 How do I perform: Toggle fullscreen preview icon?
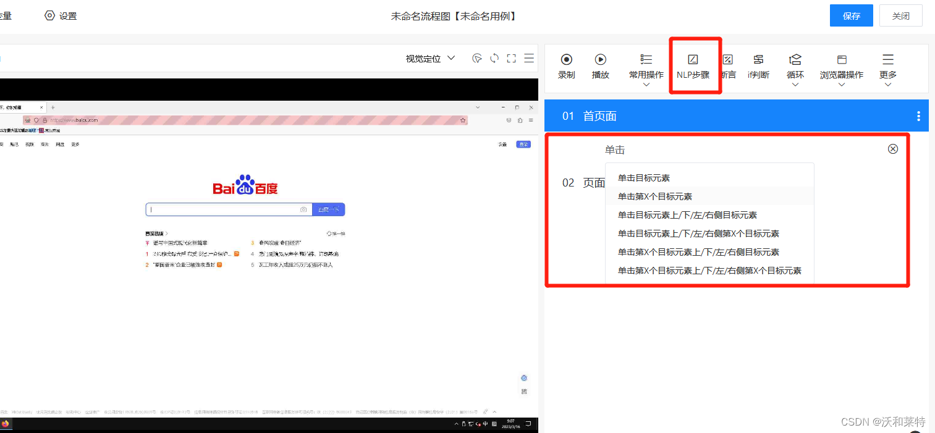tap(511, 58)
